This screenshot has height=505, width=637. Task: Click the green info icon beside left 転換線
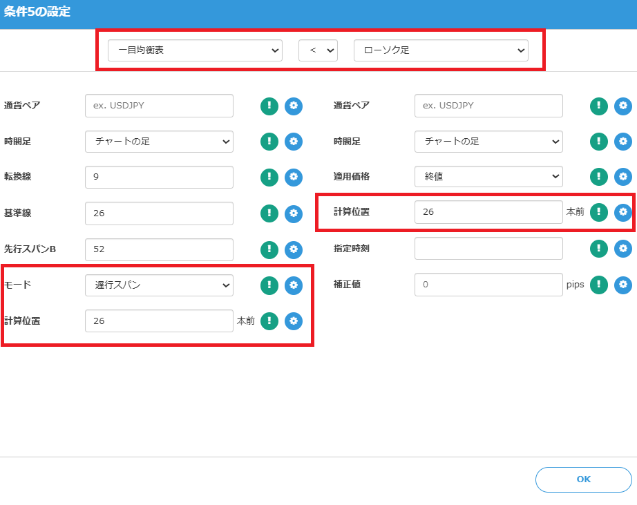click(x=269, y=178)
